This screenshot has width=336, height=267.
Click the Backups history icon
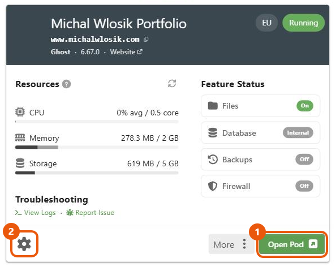pyautogui.click(x=213, y=160)
